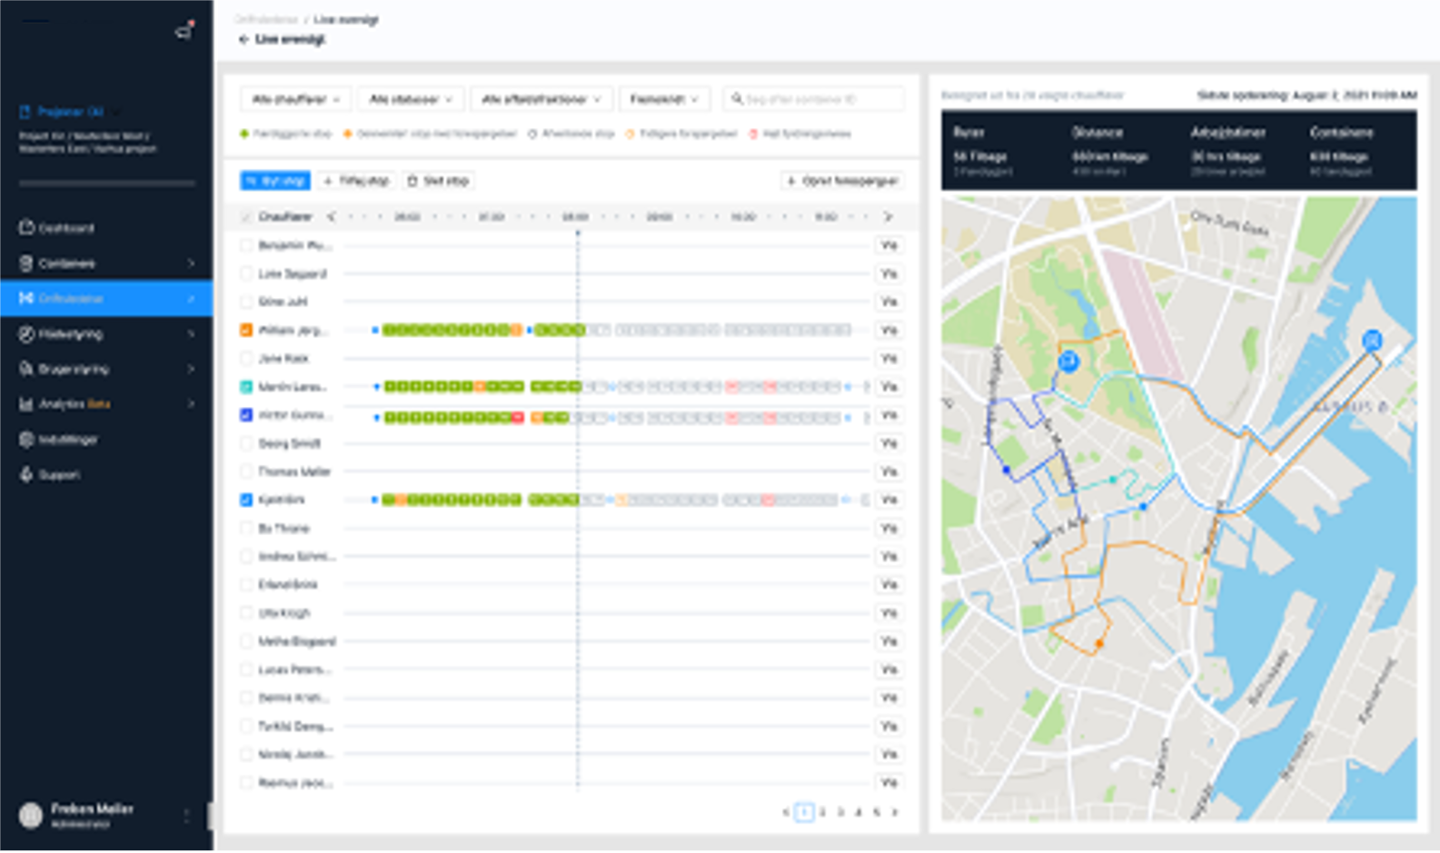Uncheck the orange William Jørg... checkbox

[x=246, y=330]
